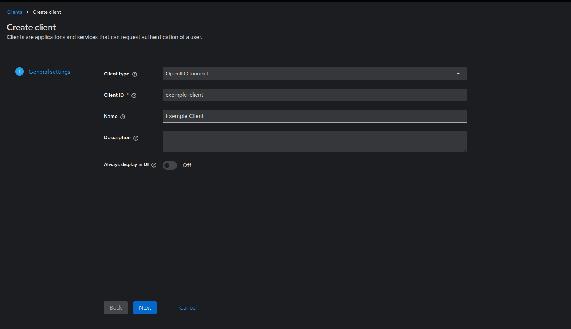The image size is (571, 329).
Task: Open the General settings step
Action: [49, 72]
